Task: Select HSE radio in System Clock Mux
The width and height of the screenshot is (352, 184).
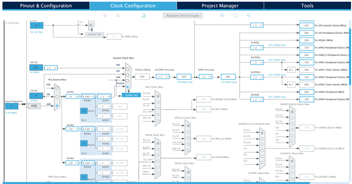Action: point(128,81)
